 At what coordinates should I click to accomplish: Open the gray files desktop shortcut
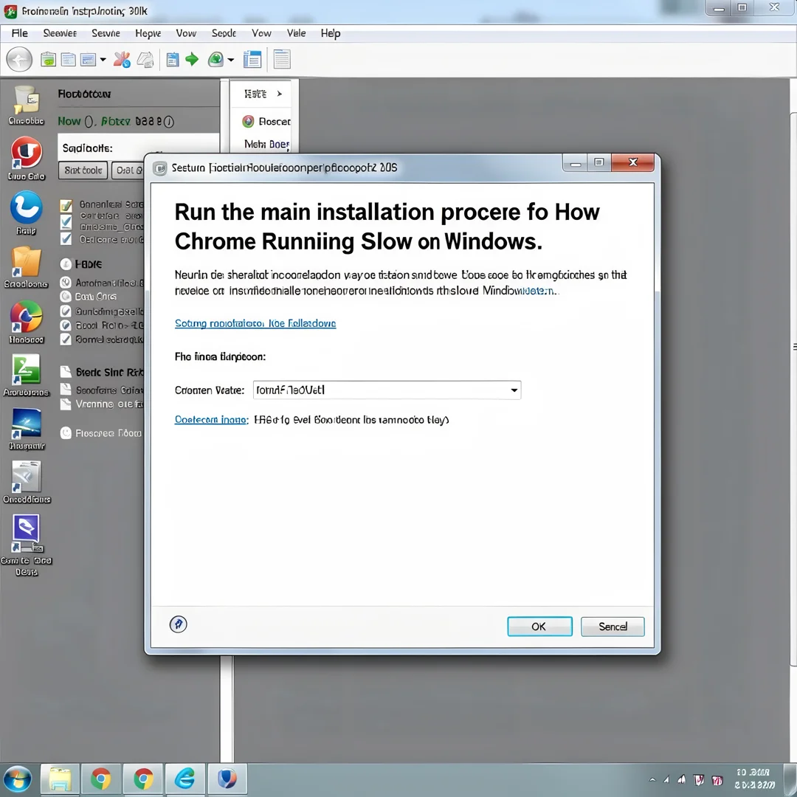click(27, 482)
